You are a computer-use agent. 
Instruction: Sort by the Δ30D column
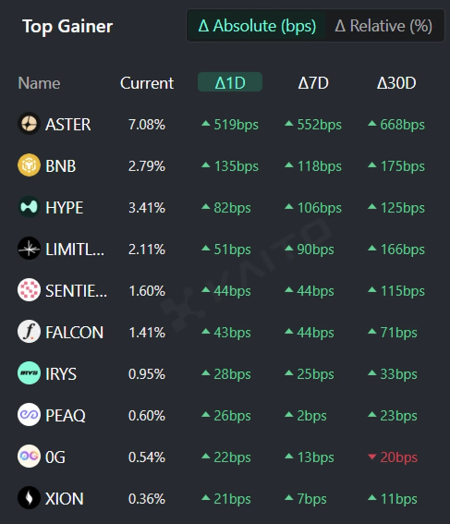click(x=396, y=83)
